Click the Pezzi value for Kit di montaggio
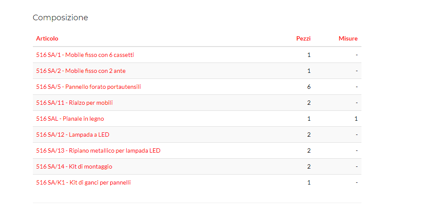Screen dimensions: 444x216 309,166
